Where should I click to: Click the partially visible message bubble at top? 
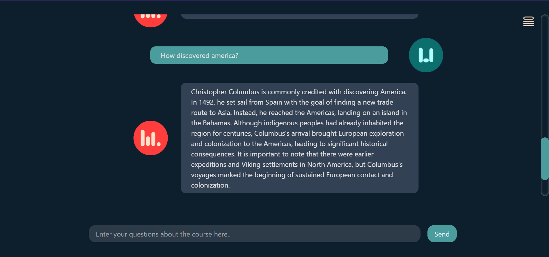pyautogui.click(x=300, y=16)
